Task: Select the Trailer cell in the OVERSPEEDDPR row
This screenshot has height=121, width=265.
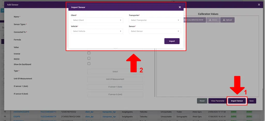Action: tap(179, 112)
